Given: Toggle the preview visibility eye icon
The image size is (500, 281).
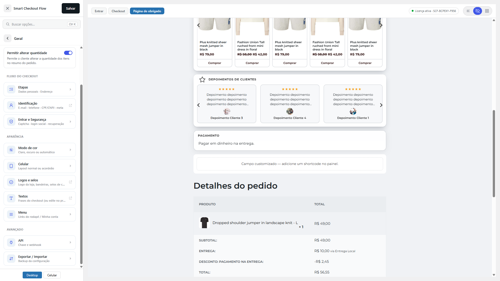Looking at the screenshot, I should click(478, 11).
